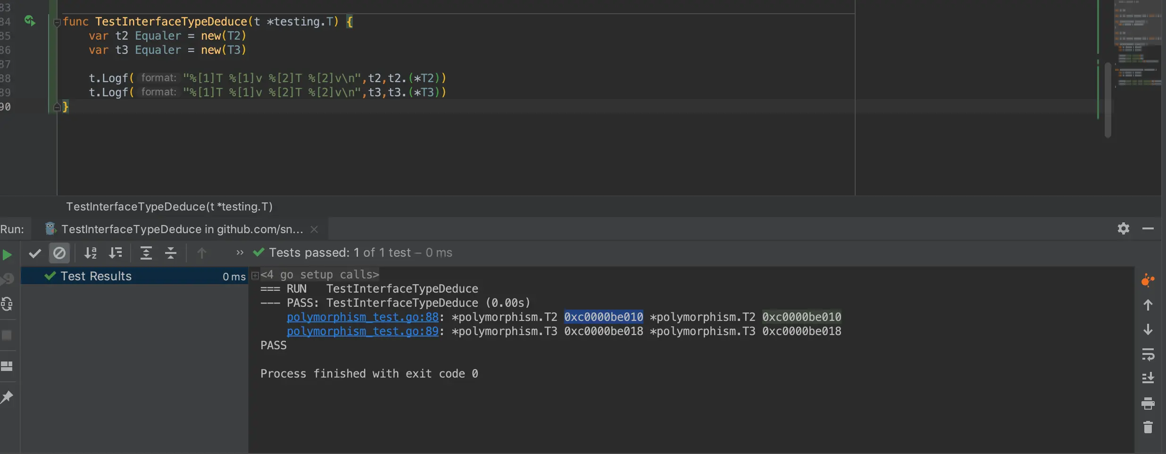Open polymorphism_test.go line 88

pos(362,317)
